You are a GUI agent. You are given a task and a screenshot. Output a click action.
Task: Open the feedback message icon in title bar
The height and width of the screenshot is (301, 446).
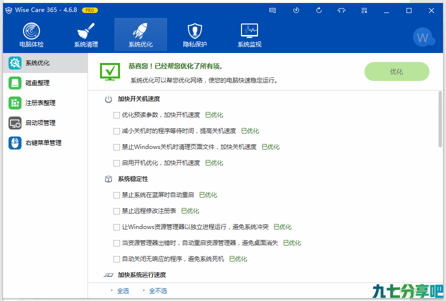[272, 10]
